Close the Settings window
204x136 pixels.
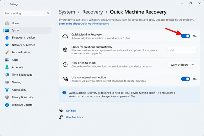(x=199, y=3)
